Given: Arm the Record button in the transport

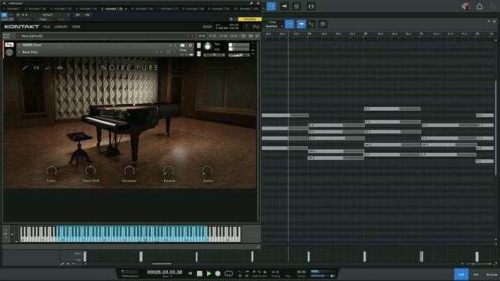Looking at the screenshot, I should coord(218,273).
